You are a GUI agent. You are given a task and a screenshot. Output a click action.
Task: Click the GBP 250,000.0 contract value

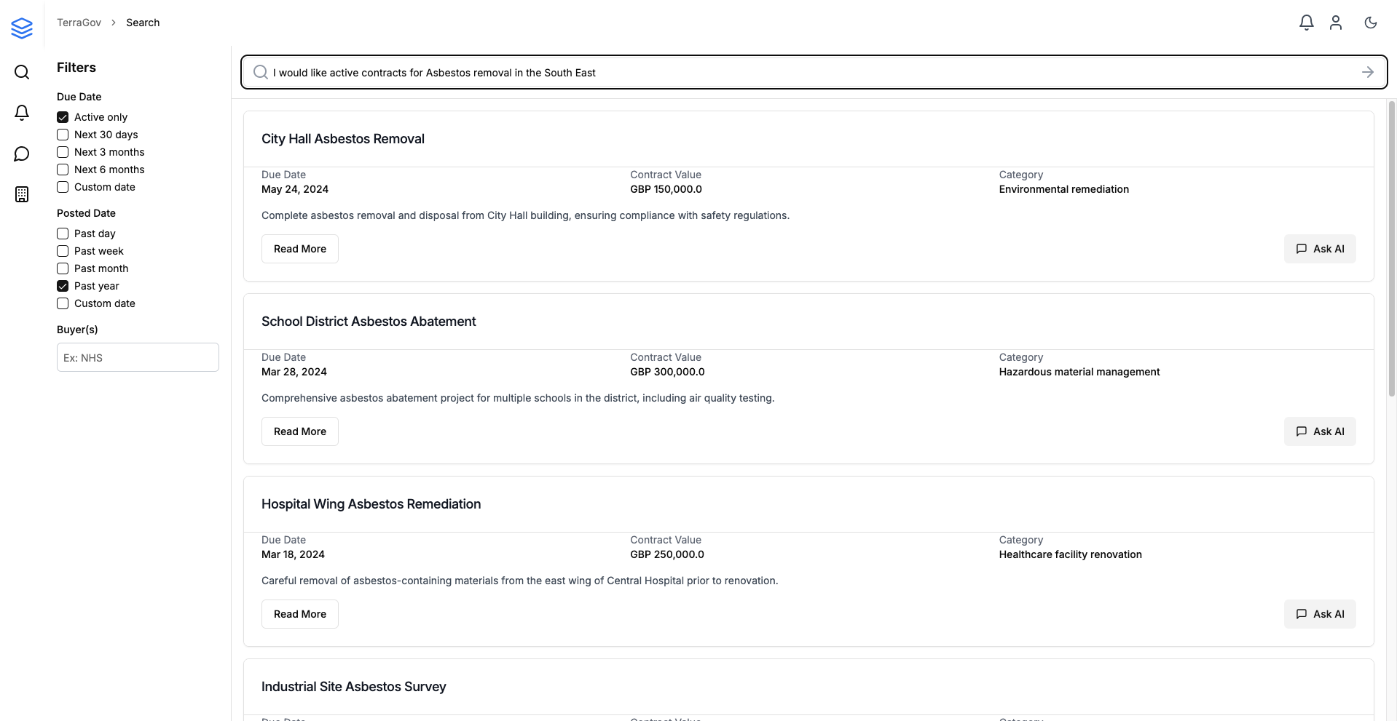667,554
